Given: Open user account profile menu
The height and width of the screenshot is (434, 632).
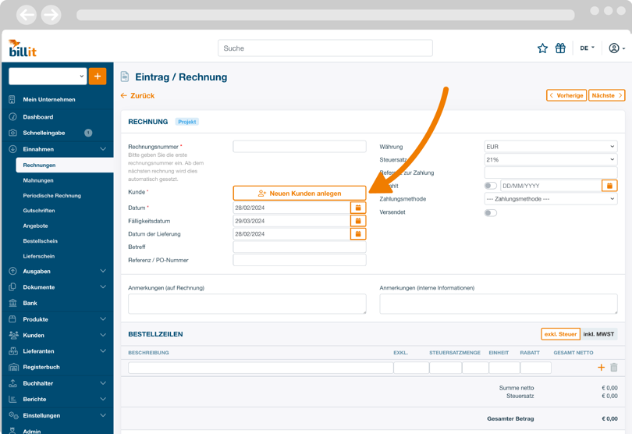Looking at the screenshot, I should click(616, 48).
